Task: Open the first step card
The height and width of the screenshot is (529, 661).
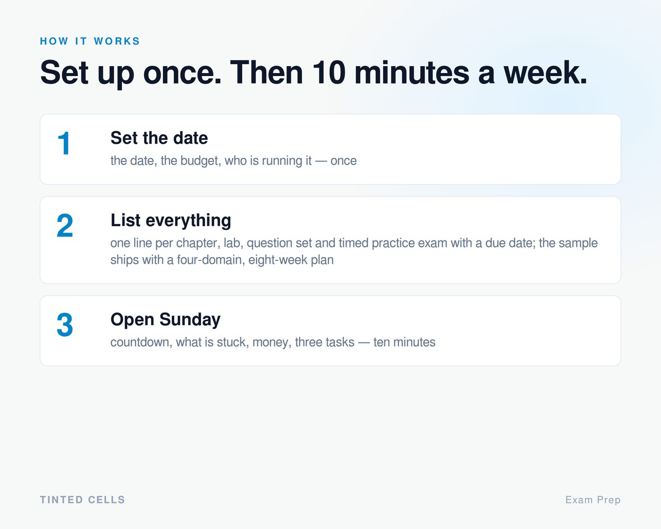Action: coord(330,149)
